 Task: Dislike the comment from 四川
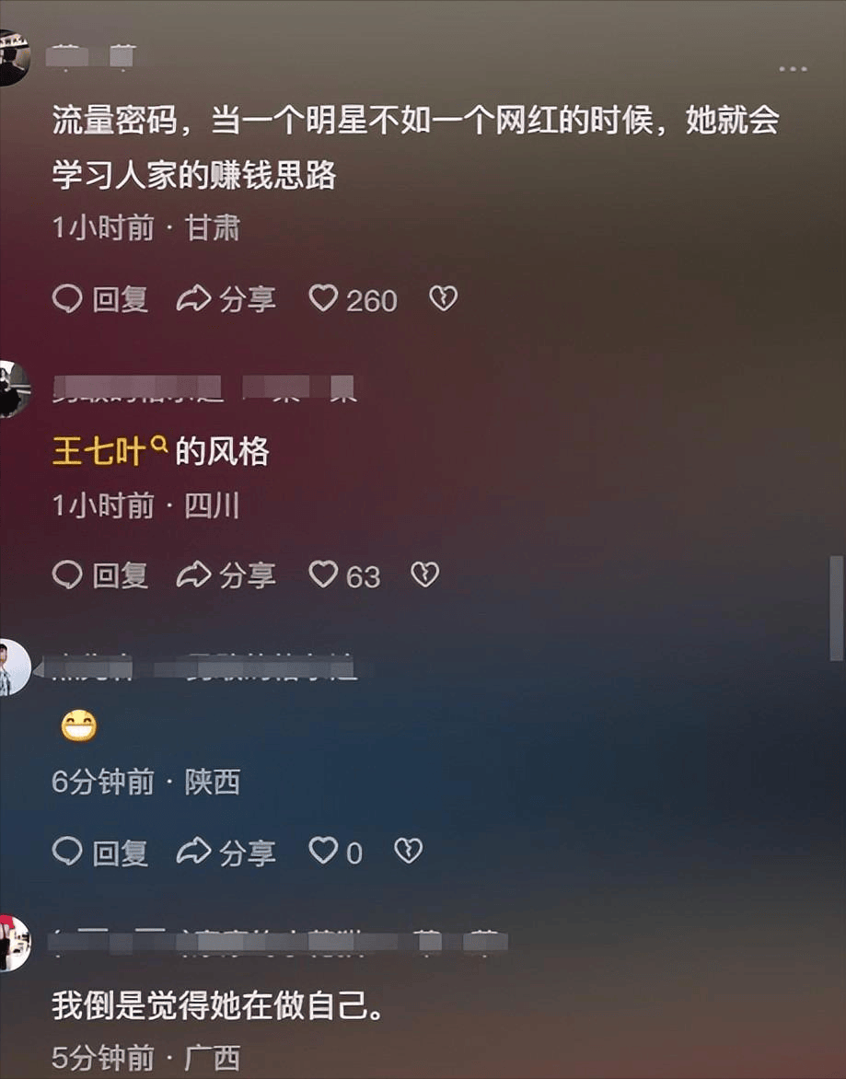pos(424,574)
